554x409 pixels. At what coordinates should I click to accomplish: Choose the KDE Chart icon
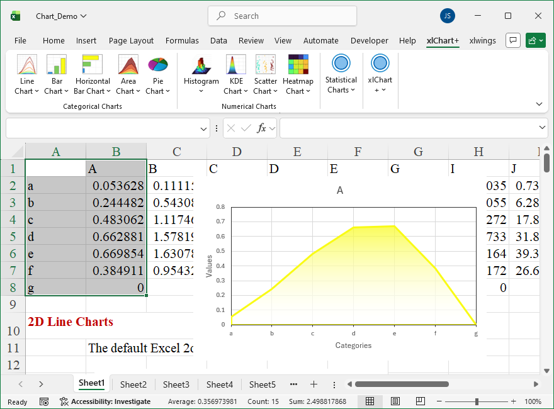(236, 65)
